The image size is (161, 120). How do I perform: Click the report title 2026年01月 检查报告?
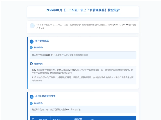click(x=83, y=10)
